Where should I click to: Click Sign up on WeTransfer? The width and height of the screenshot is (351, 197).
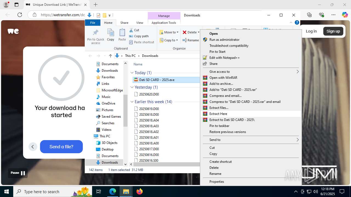pyautogui.click(x=333, y=31)
